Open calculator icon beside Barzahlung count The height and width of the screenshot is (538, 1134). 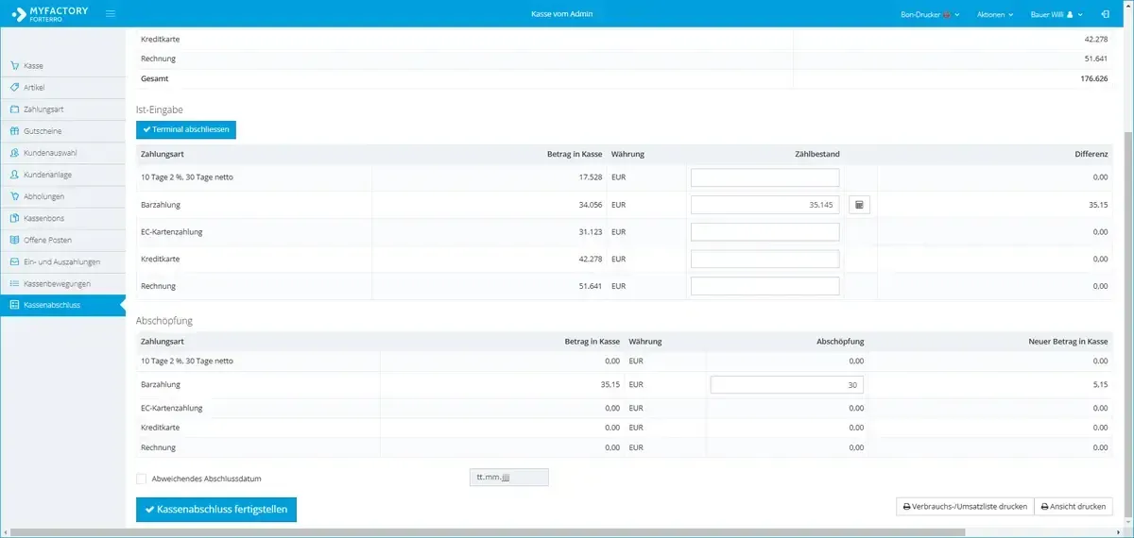(x=859, y=205)
